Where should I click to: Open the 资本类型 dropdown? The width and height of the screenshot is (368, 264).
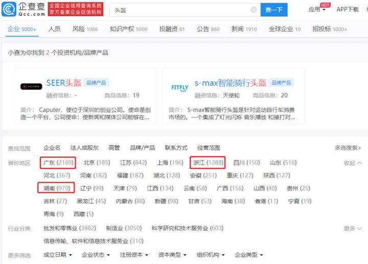[172, 255]
